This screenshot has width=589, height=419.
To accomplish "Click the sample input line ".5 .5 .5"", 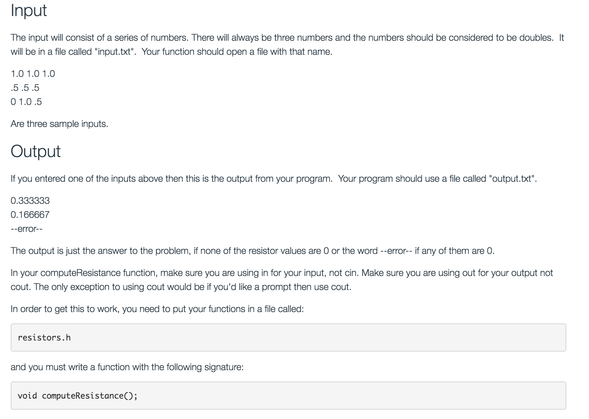I will click(x=25, y=88).
